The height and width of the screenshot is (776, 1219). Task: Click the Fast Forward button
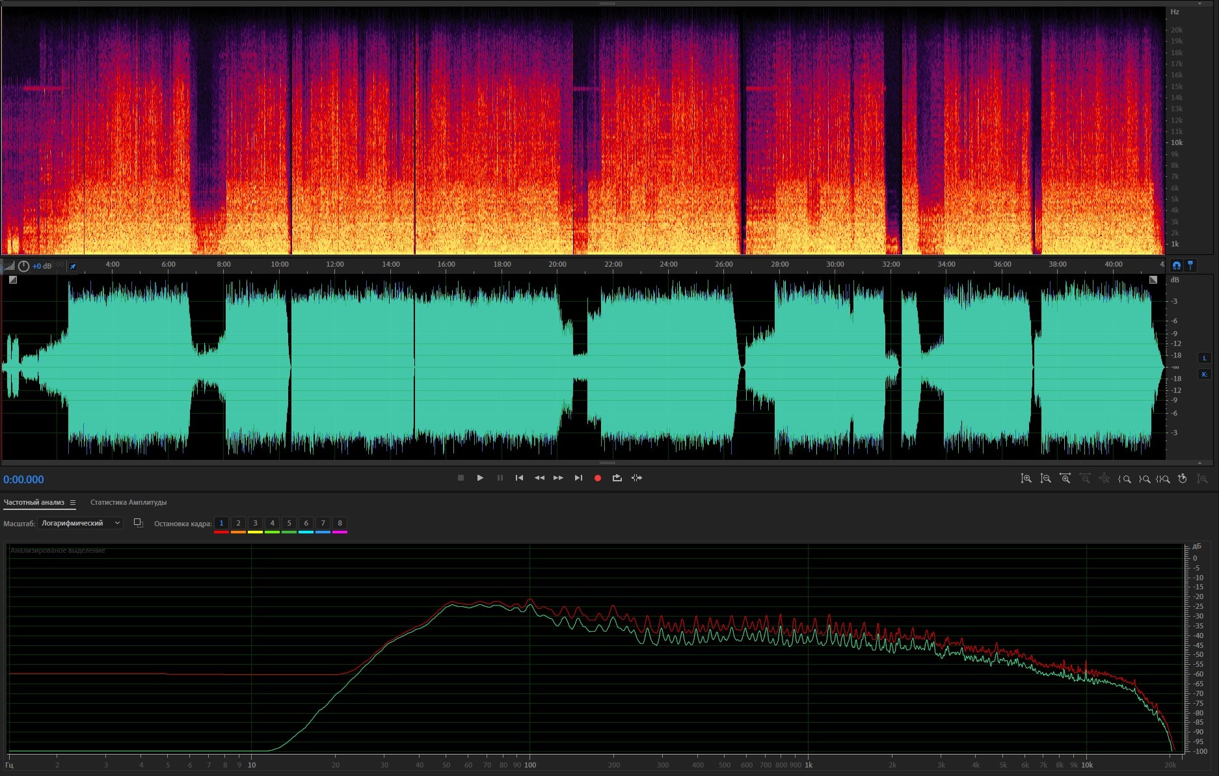pyautogui.click(x=558, y=478)
